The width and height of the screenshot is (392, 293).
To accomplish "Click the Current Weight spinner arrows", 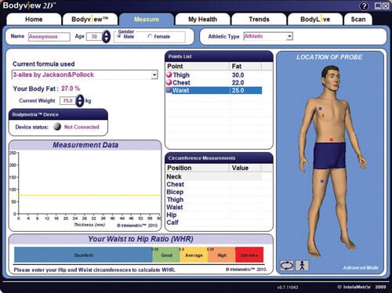I will pyautogui.click(x=80, y=100).
